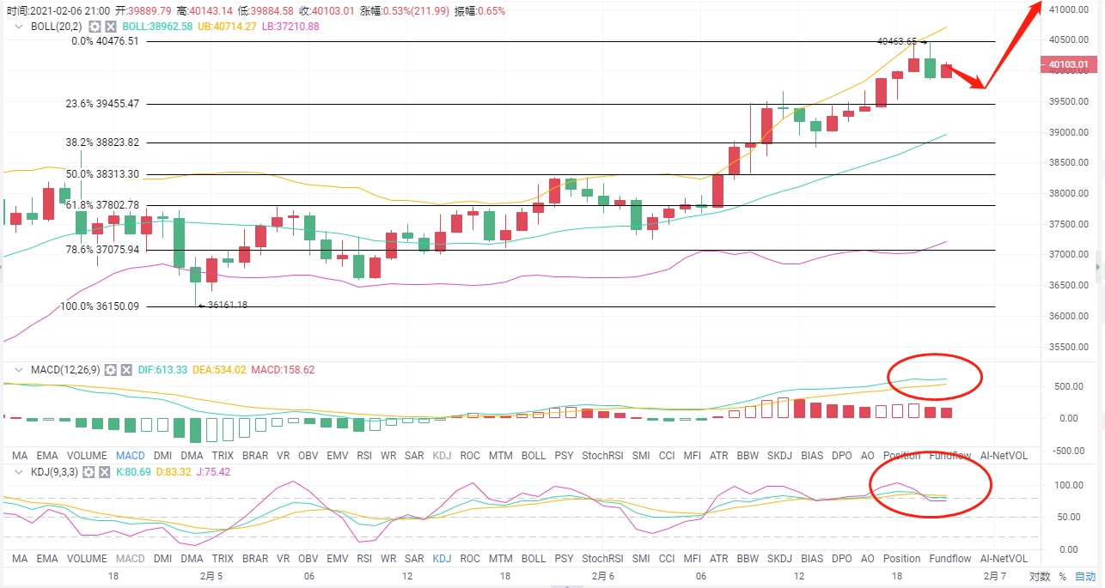Select VOLUME in the KDJ panel bottom row

[87, 558]
